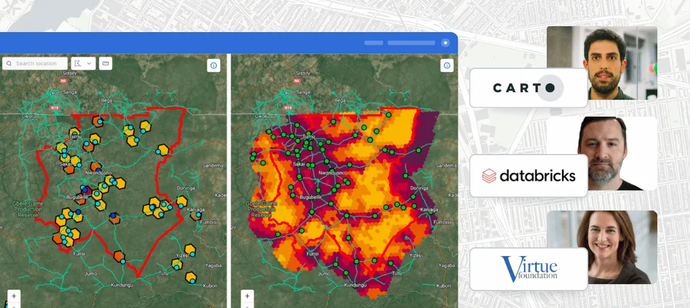Click the Tumu label on left map
The height and width of the screenshot is (308, 690).
(x=75, y=137)
